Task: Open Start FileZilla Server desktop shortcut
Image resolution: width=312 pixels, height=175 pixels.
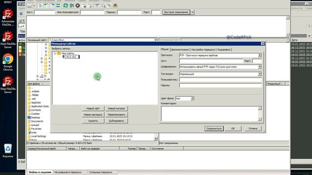Action: pos(8,40)
